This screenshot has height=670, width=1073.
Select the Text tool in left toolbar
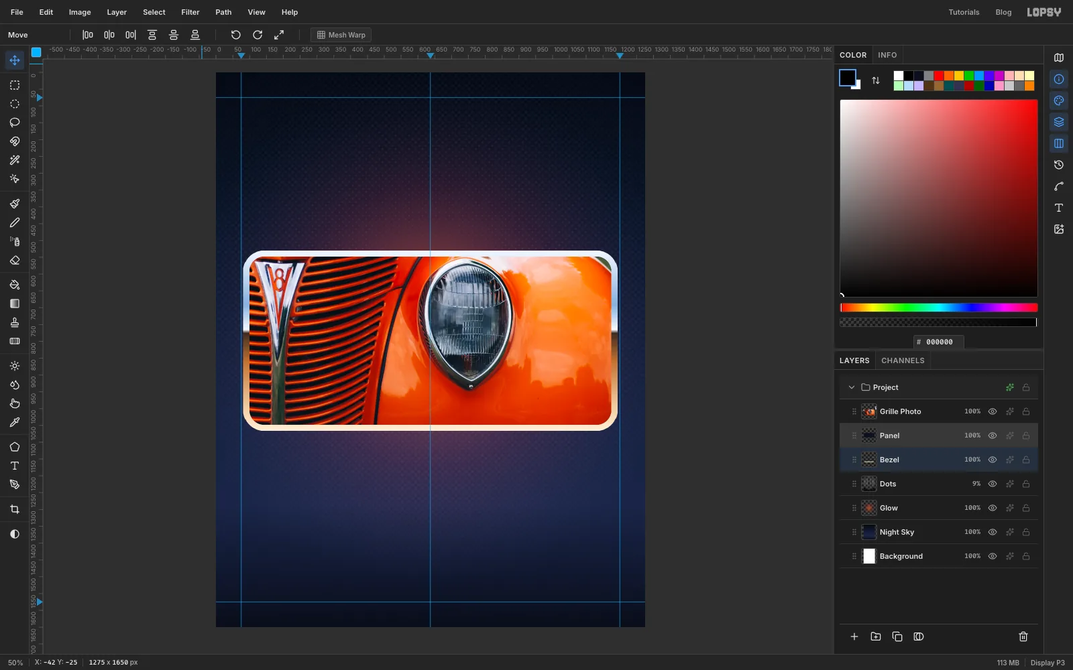(x=15, y=466)
